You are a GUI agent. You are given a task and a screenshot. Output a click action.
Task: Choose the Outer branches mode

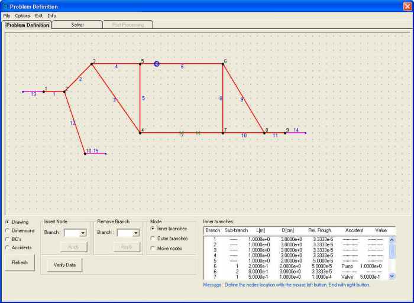point(153,238)
